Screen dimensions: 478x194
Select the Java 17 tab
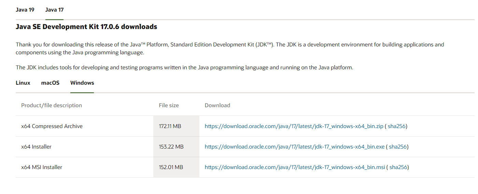coord(54,10)
